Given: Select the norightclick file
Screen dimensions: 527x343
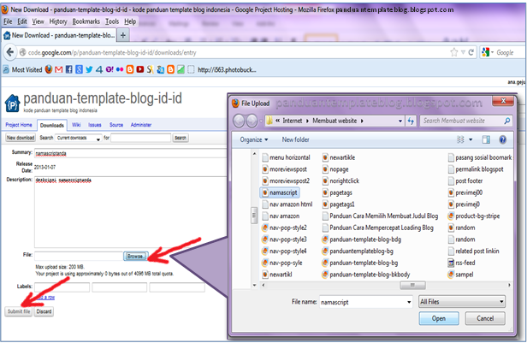Looking at the screenshot, I should coord(340,180).
